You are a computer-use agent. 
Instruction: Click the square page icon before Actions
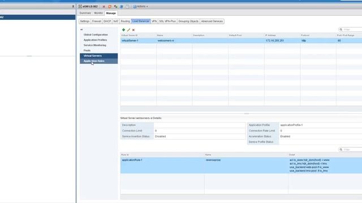coord(127,7)
